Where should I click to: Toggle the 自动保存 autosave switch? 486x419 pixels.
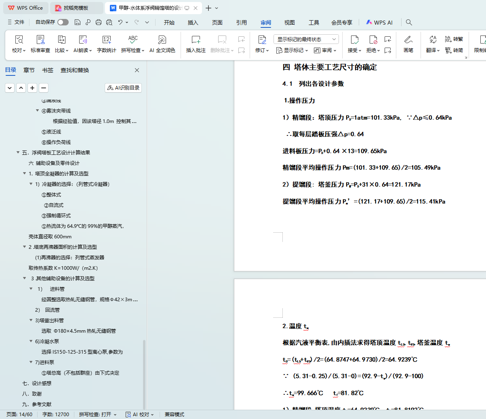tap(63, 22)
